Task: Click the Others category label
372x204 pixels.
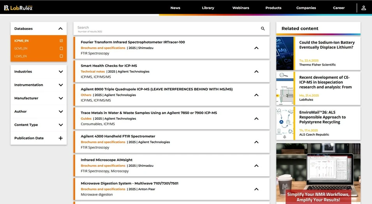Action: [86, 95]
